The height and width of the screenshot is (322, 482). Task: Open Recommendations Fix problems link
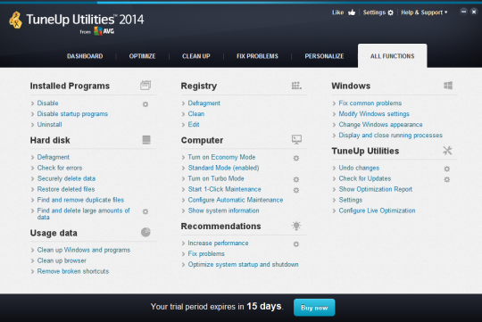(206, 254)
